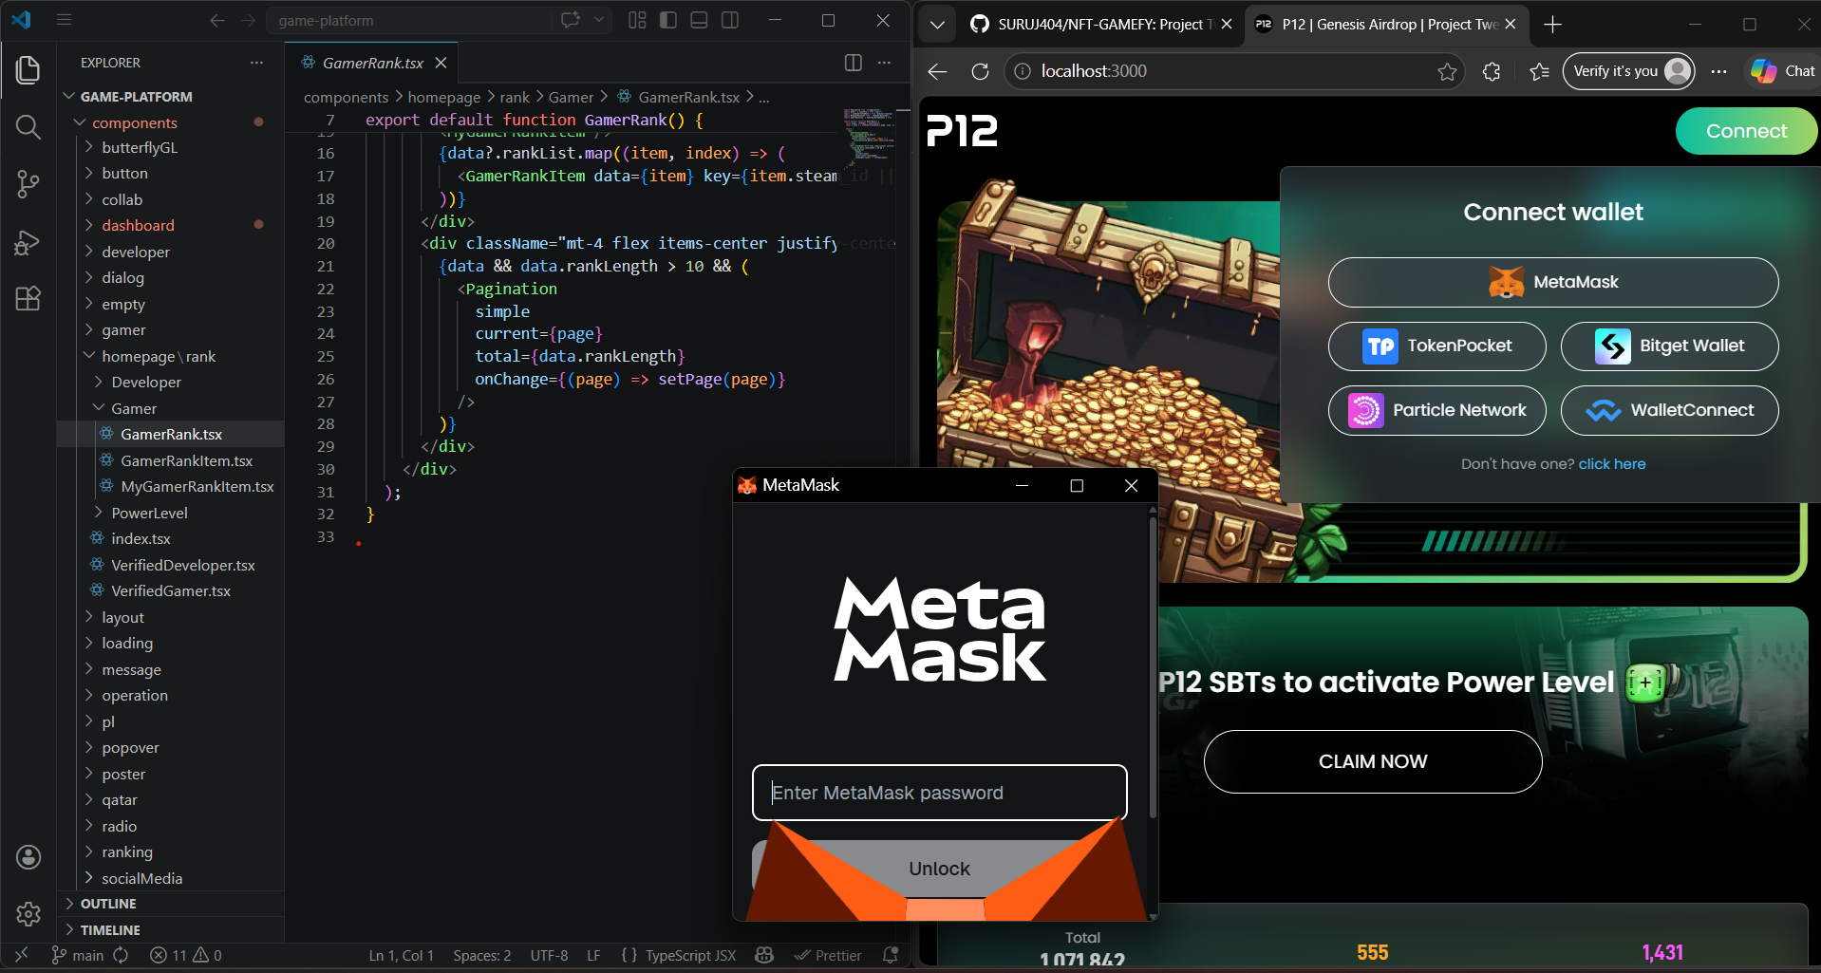1821x973 pixels.
Task: Click the localhost:3000 address bar
Action: coord(1234,71)
